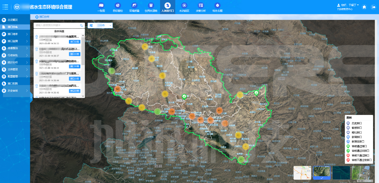The width and height of the screenshot is (379, 183).
Task: Go to the home page icon
Action: [x=364, y=7]
